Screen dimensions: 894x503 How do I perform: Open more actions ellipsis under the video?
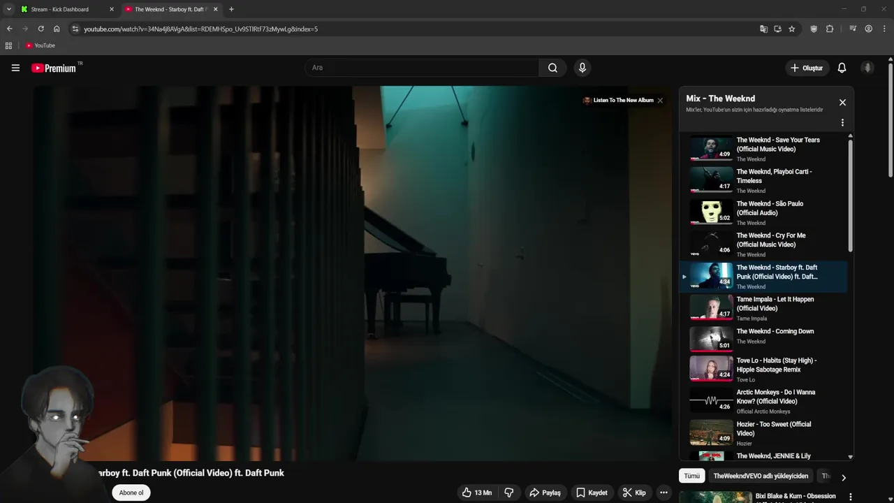pos(664,493)
